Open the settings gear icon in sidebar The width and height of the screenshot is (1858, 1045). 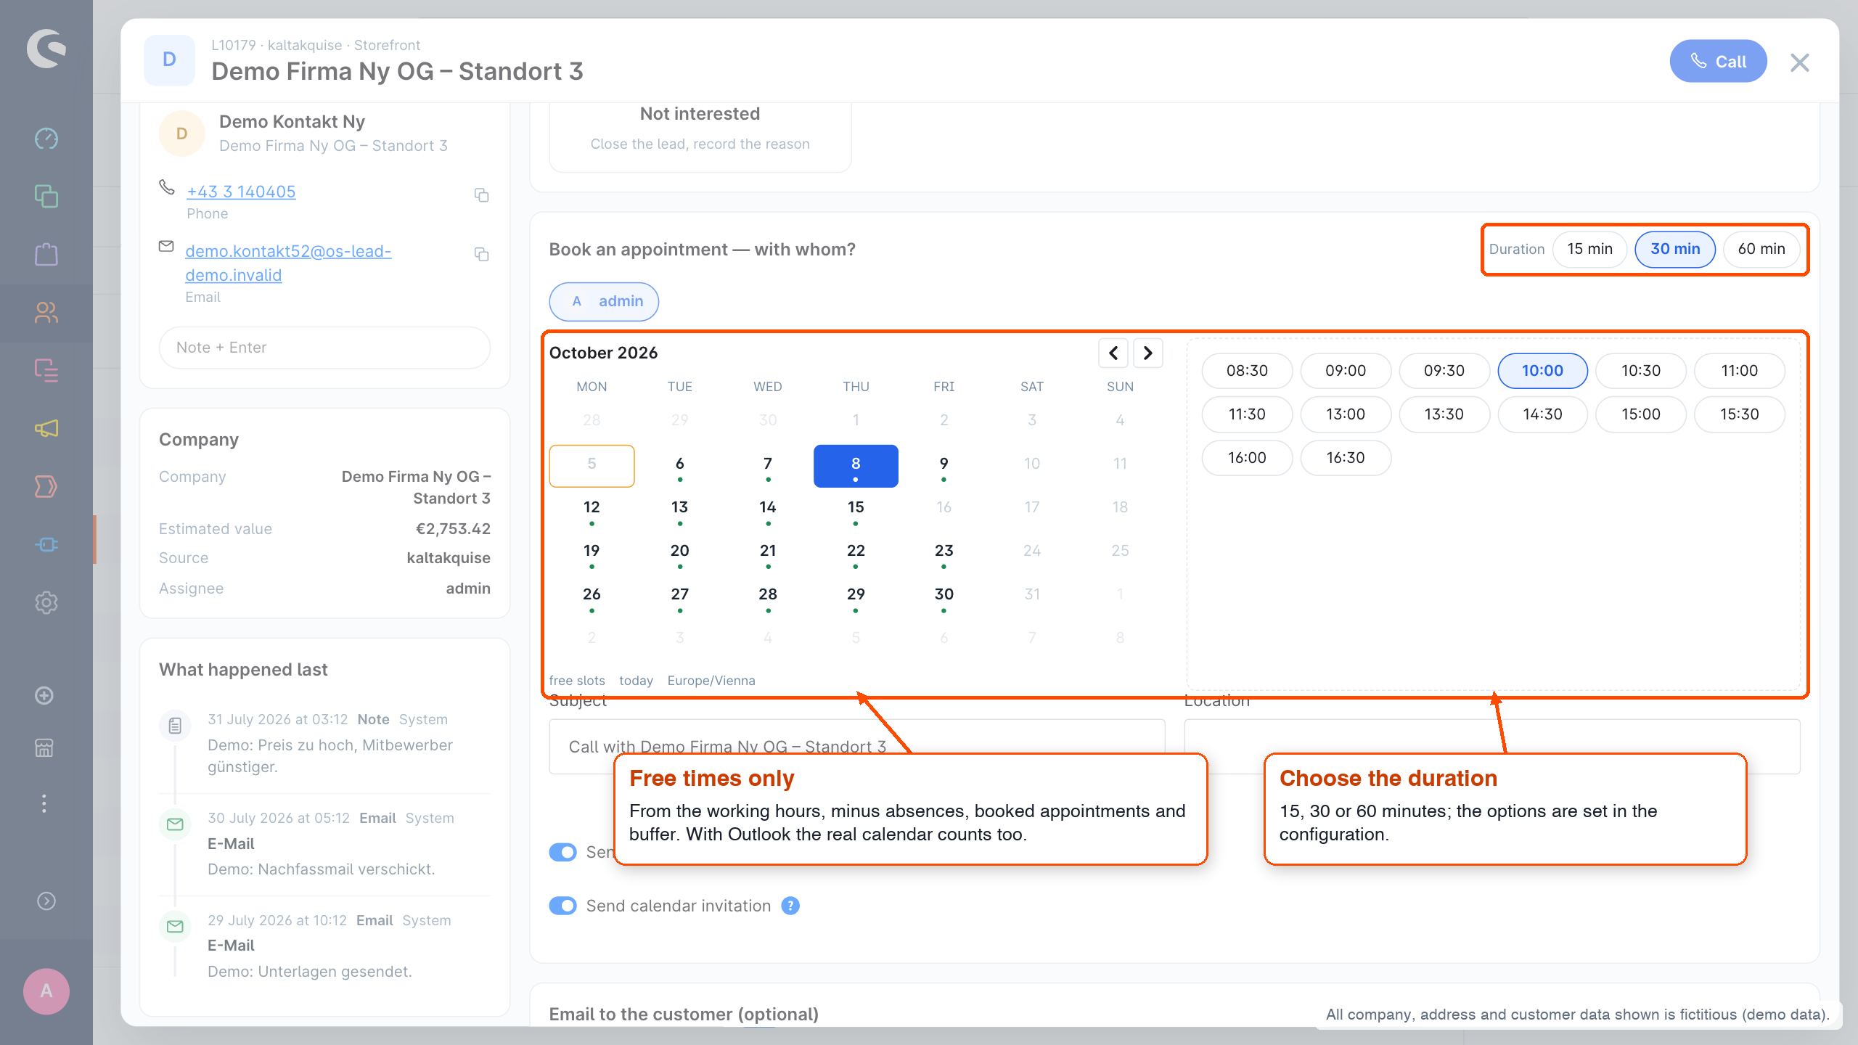point(46,602)
